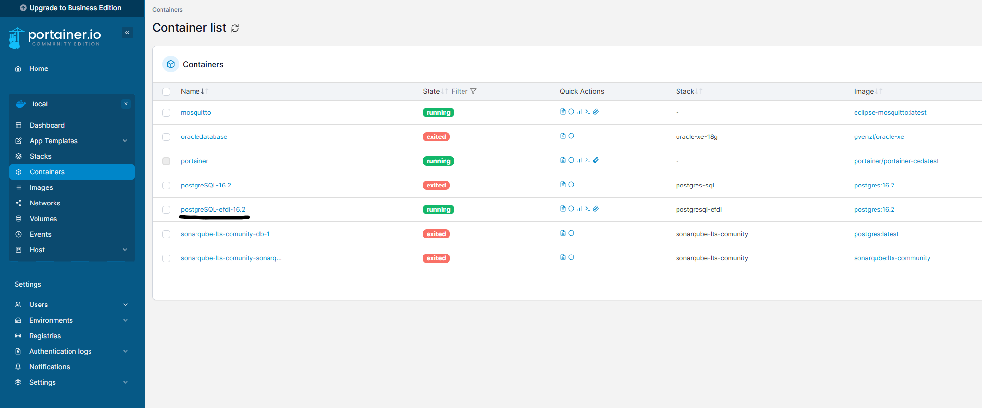This screenshot has width=982, height=408.
Task: Open the gvenzl/oracle-xe image link
Action: pos(879,136)
